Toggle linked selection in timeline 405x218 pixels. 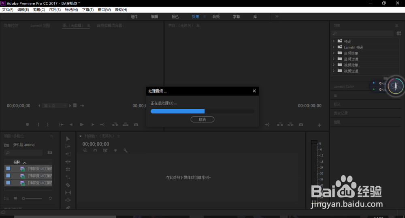(x=105, y=150)
